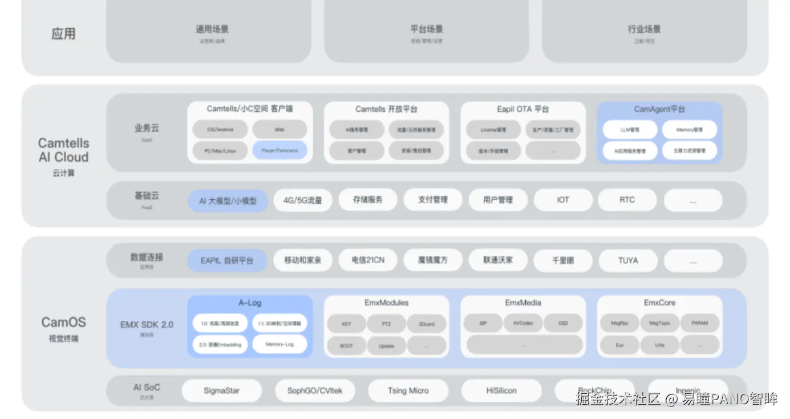Viewport: 790px width, 419px height.
Task: Select the License管理 item in Eapil OTA 平台
Action: [495, 129]
